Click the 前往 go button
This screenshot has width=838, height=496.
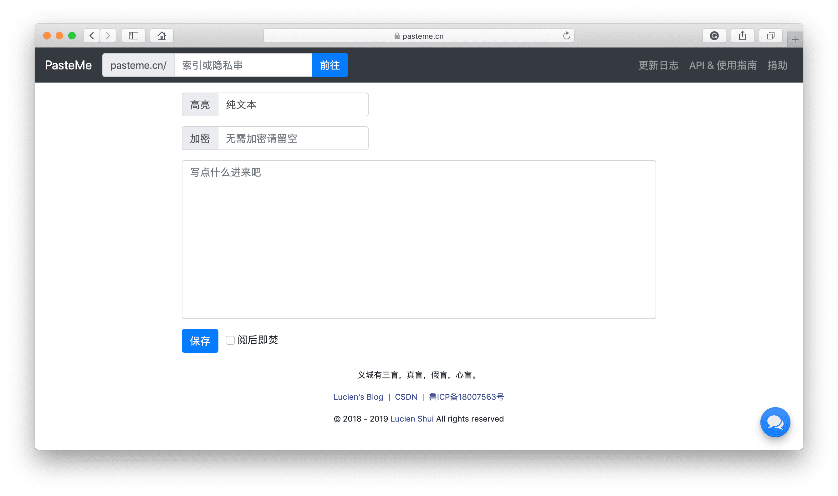point(330,65)
